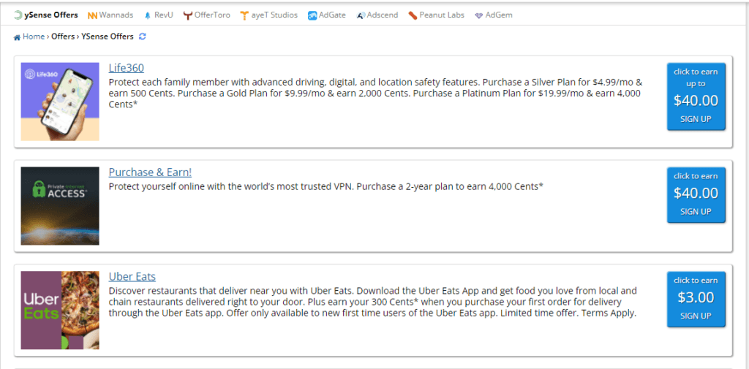
Task: Go to Home in the breadcrumb
Action: click(34, 37)
